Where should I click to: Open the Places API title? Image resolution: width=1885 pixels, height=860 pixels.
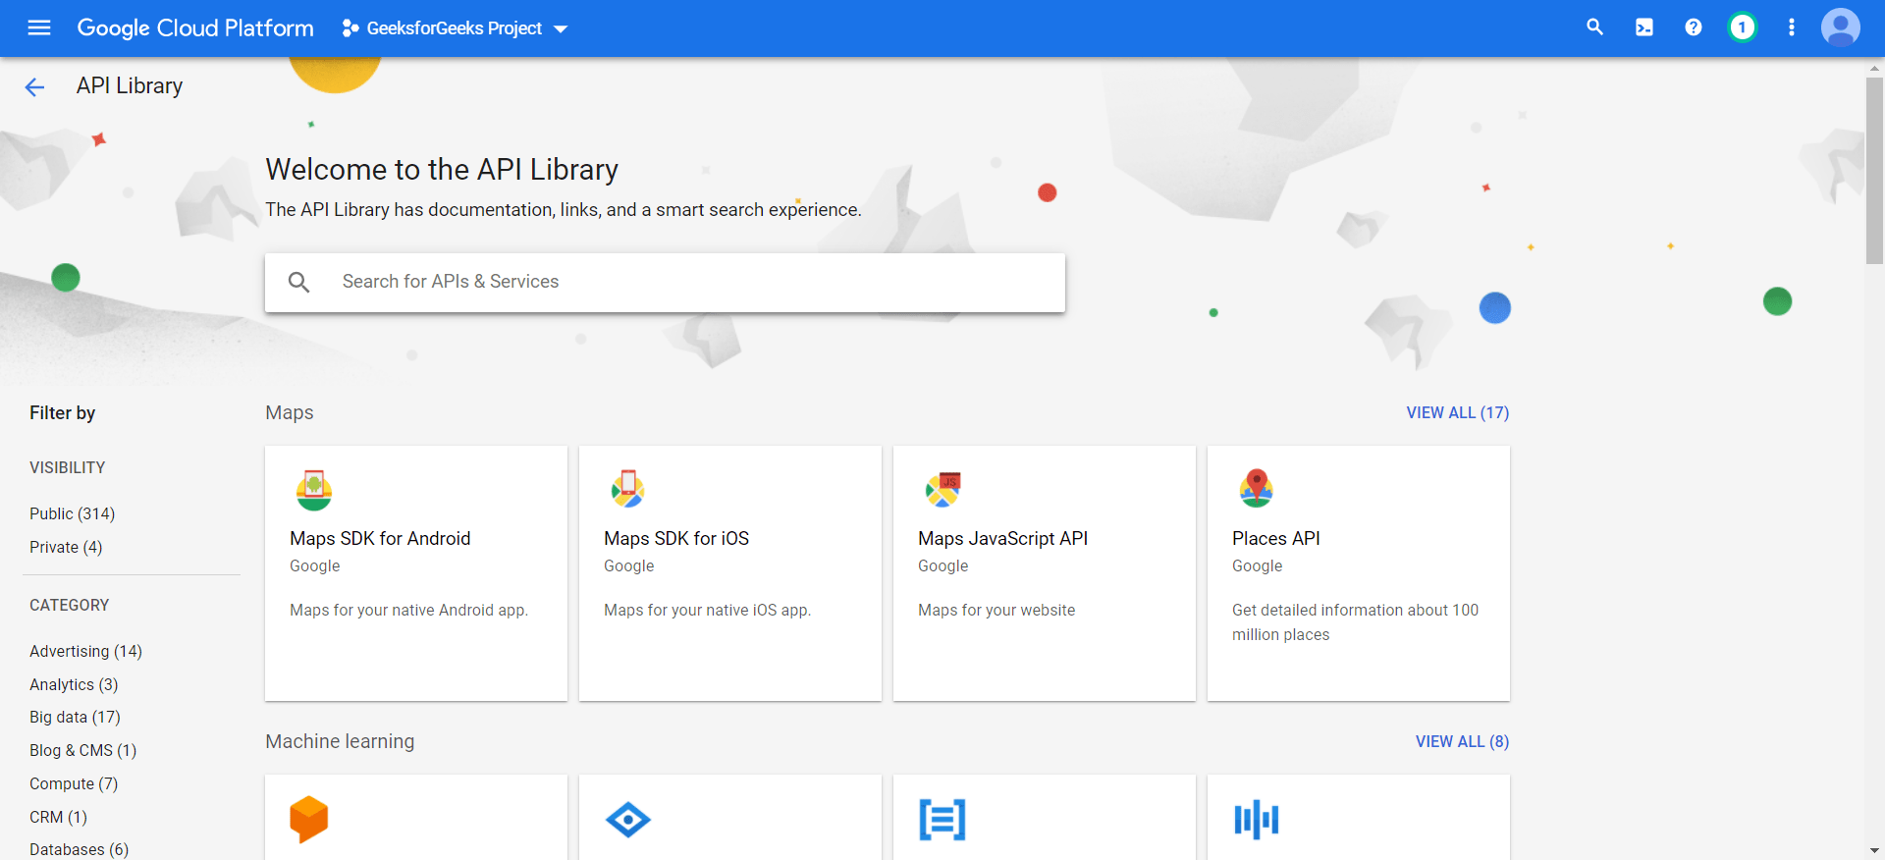tap(1275, 539)
